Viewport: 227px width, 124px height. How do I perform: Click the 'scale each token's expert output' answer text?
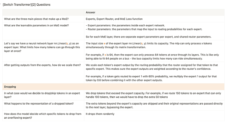152,67
